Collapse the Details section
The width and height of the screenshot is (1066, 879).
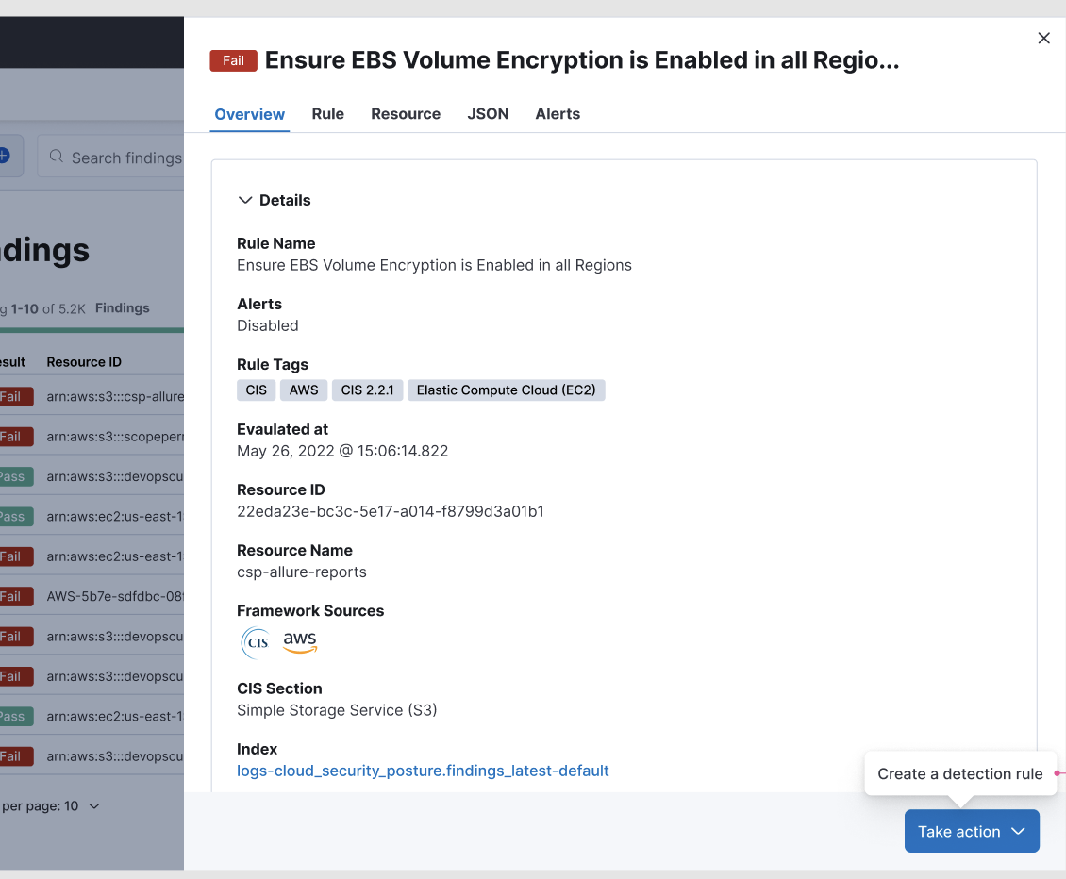pos(246,200)
